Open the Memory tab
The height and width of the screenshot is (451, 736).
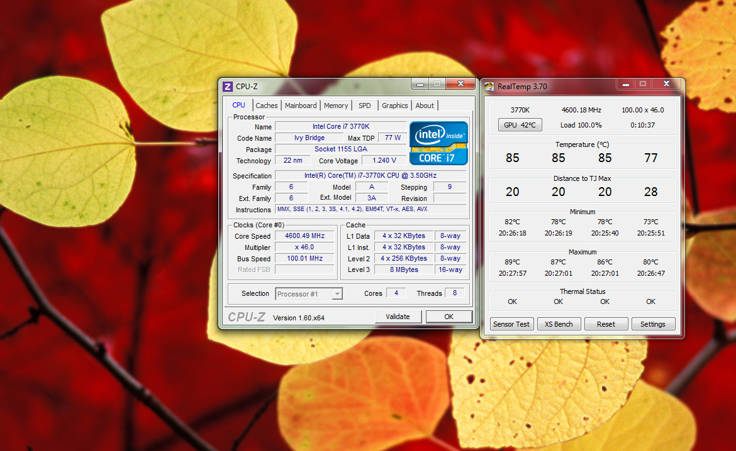point(336,106)
